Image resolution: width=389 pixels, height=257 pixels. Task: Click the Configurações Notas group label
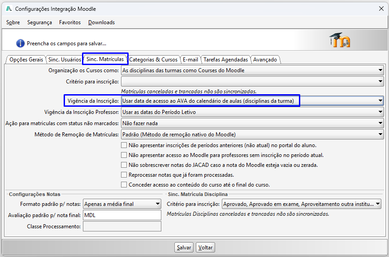pyautogui.click(x=35, y=194)
